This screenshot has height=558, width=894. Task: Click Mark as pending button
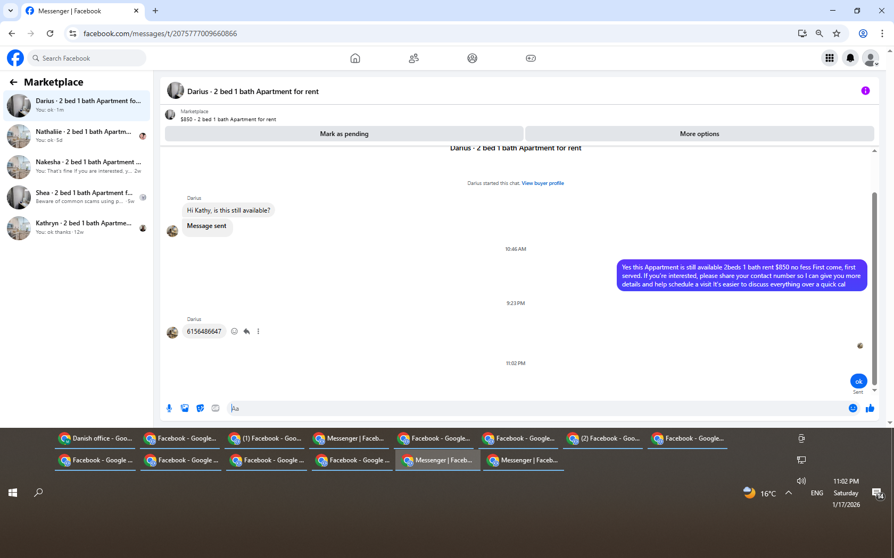coord(344,134)
